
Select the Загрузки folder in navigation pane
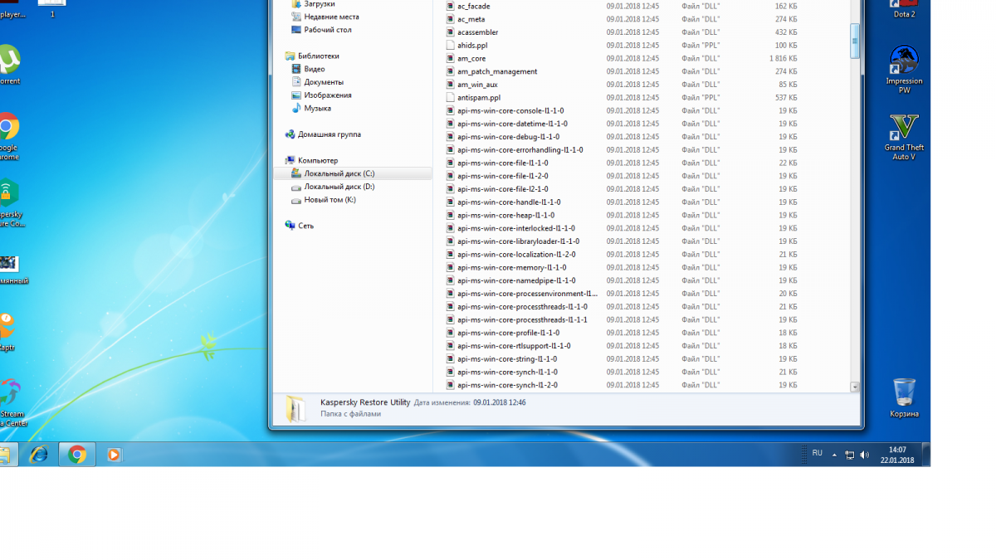(319, 4)
